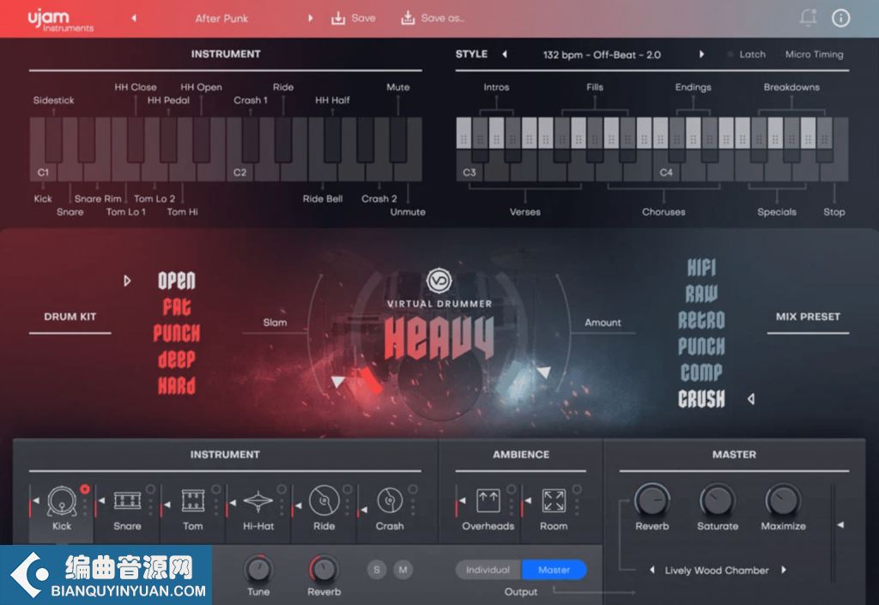Click the Save as button label
This screenshot has width=879, height=605.
442,19
